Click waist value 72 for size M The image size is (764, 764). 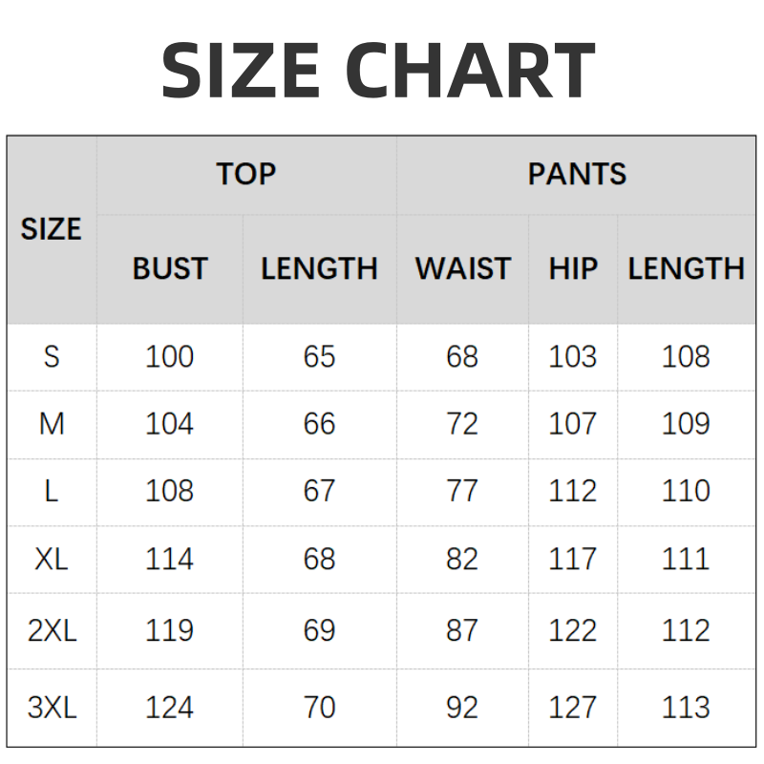pos(462,423)
